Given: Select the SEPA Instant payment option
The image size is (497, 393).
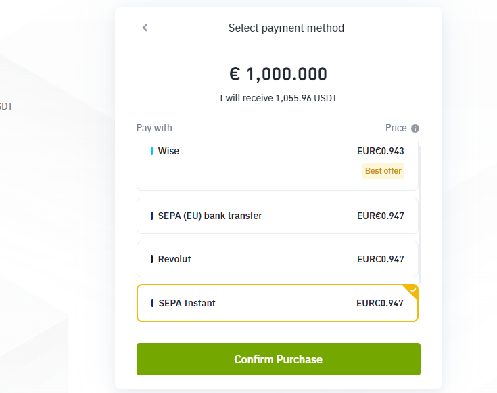Looking at the screenshot, I should point(277,303).
